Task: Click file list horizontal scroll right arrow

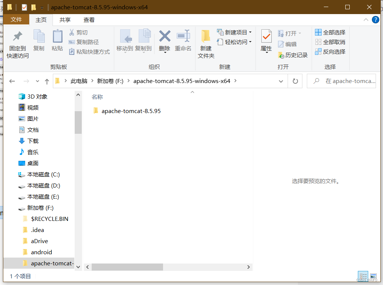Action: click(x=248, y=267)
